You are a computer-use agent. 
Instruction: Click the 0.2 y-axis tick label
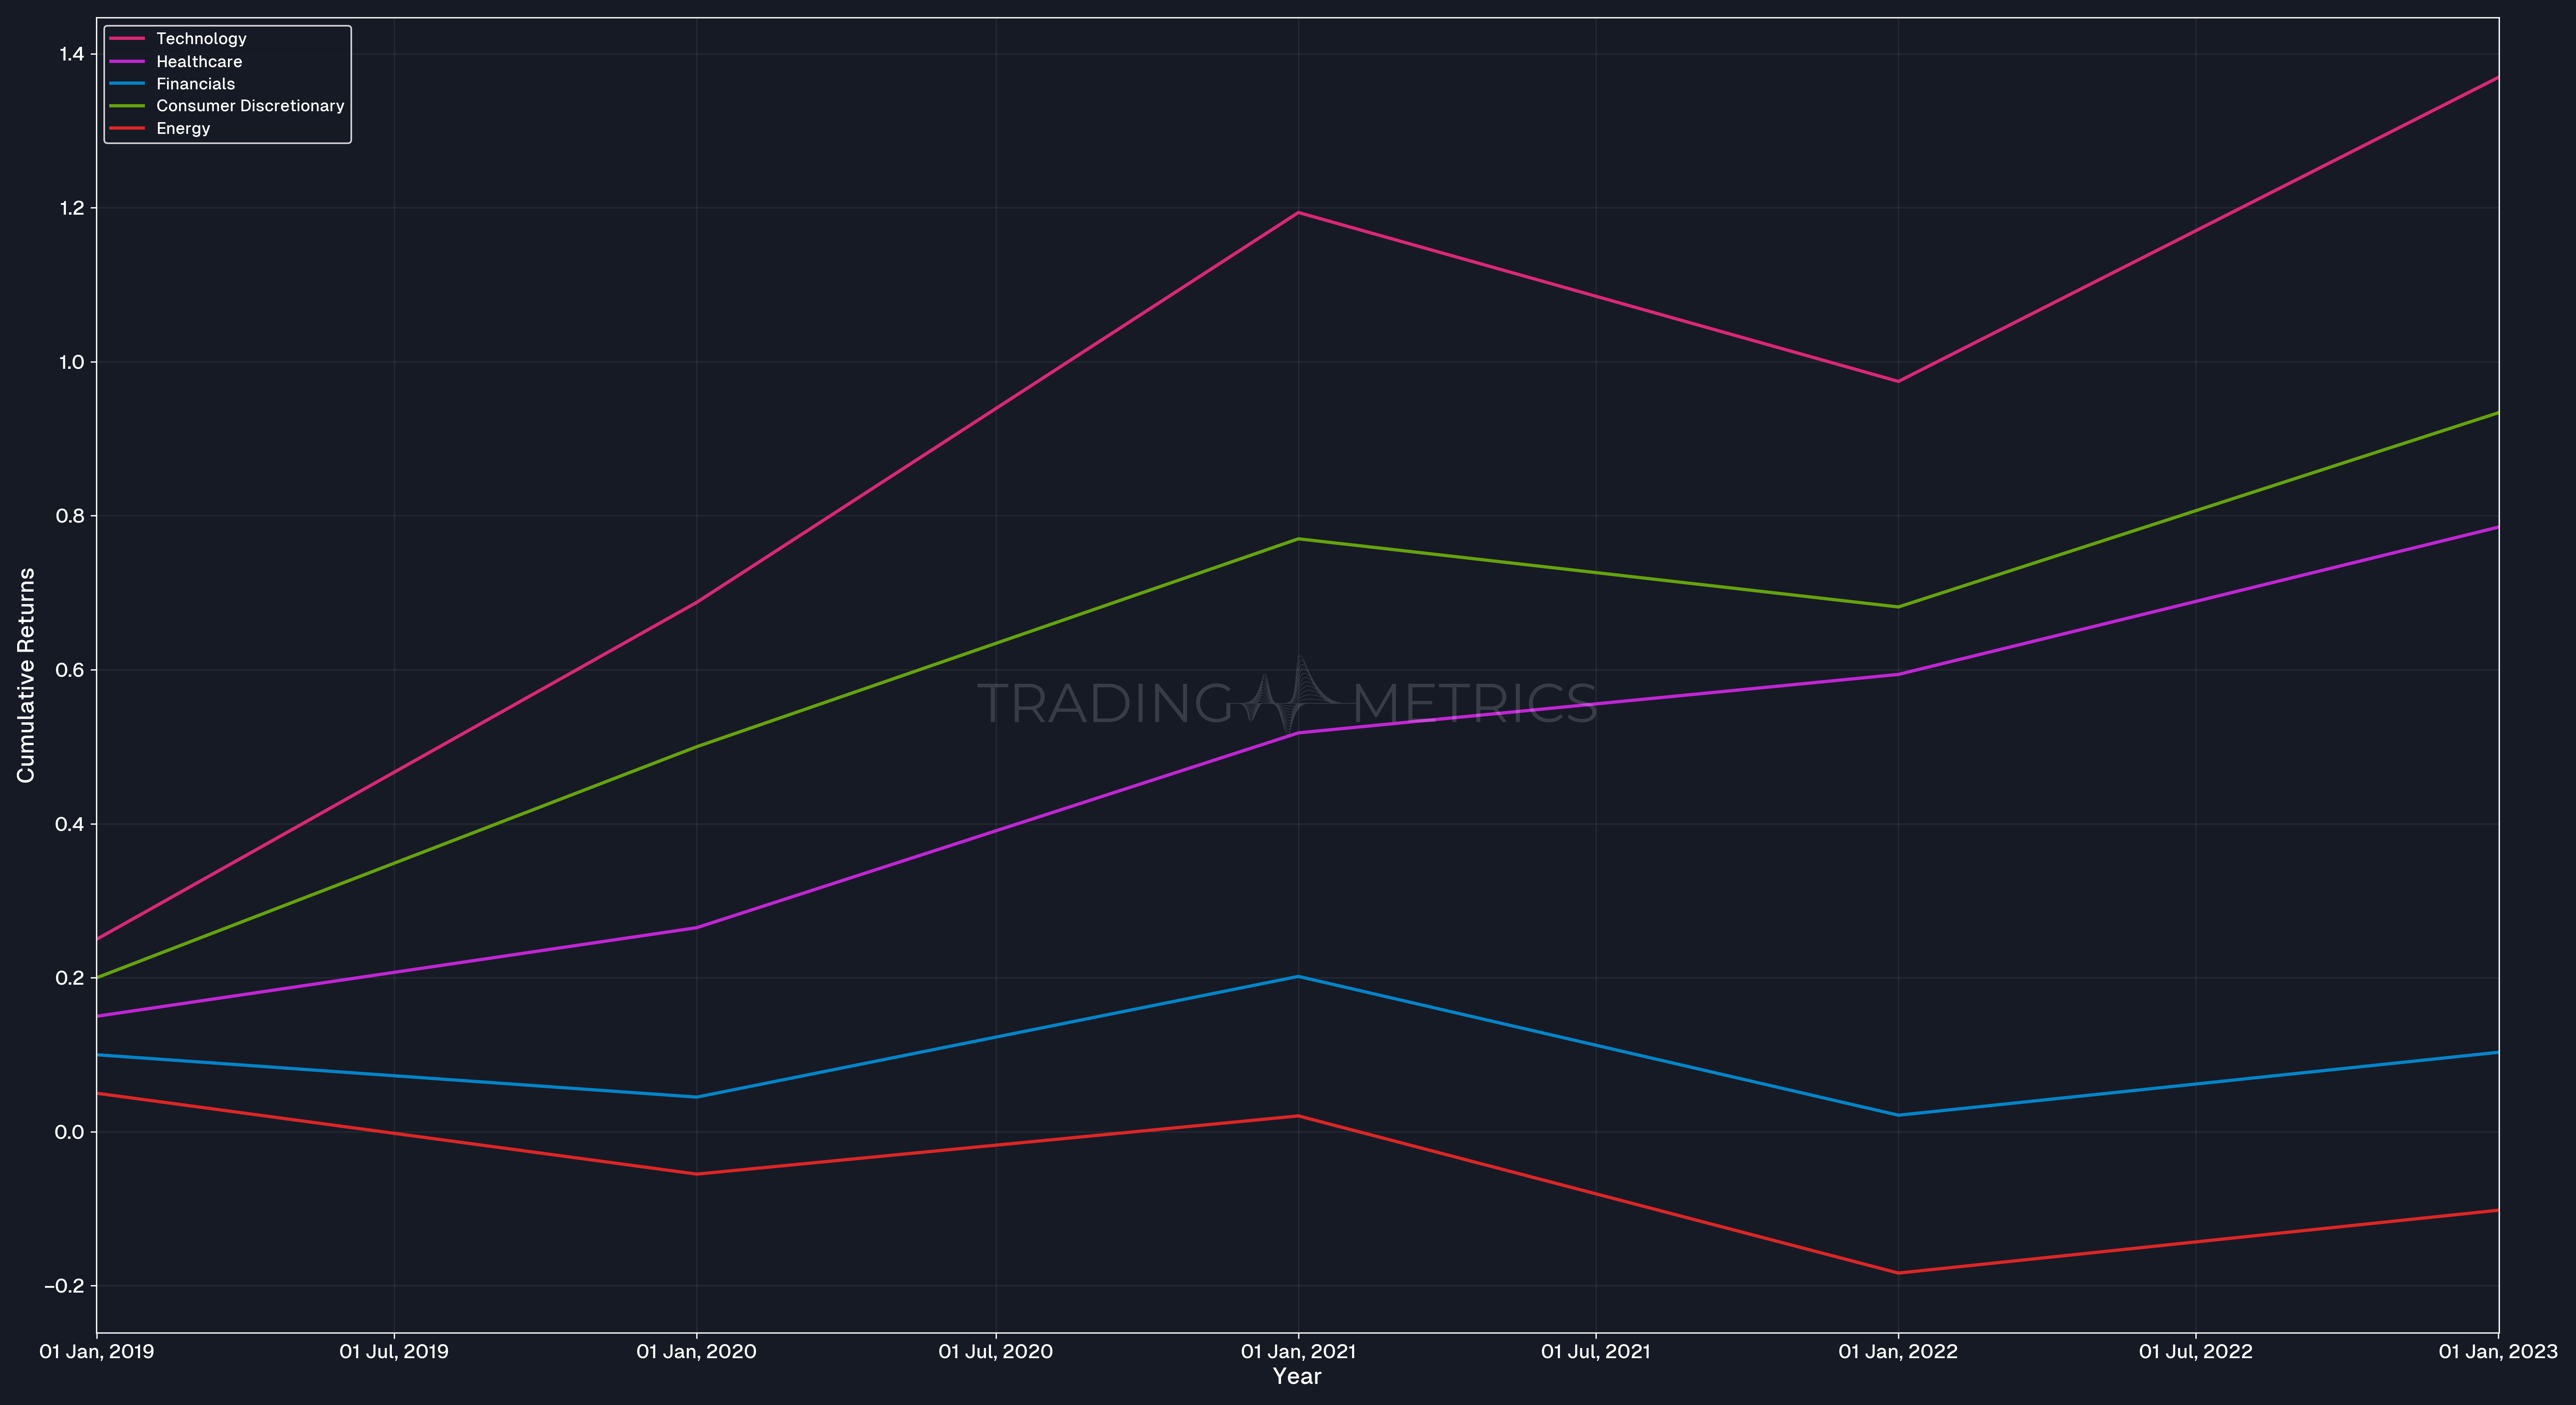click(x=70, y=978)
